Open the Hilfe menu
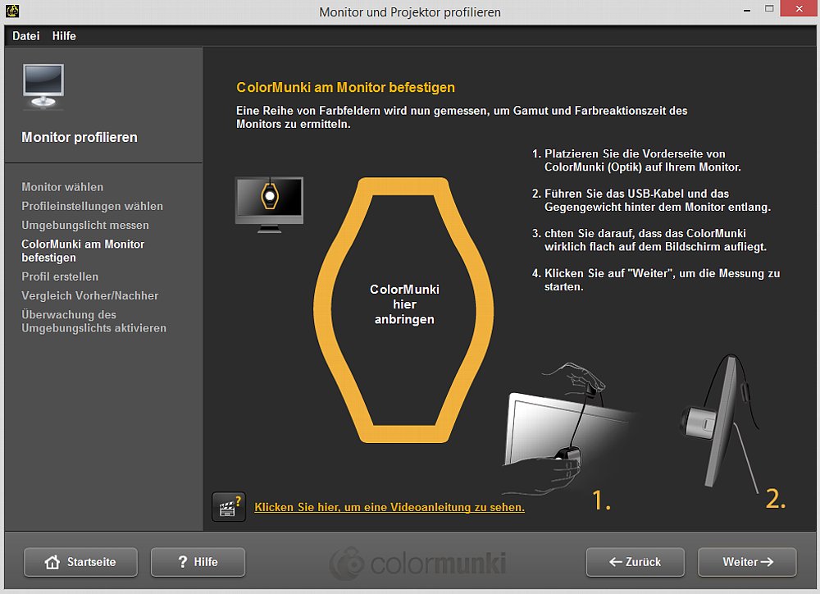820x594 pixels. (x=64, y=36)
